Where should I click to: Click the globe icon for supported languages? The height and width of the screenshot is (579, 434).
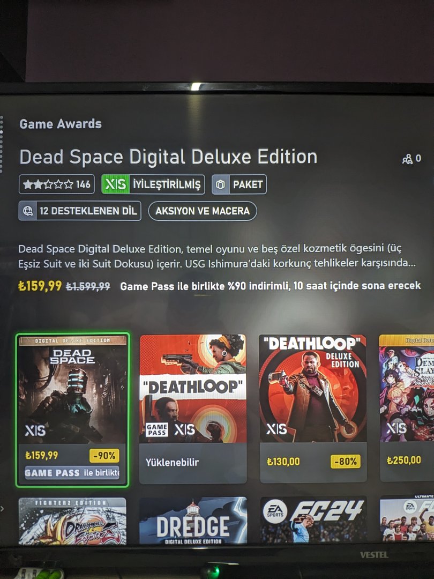point(28,211)
